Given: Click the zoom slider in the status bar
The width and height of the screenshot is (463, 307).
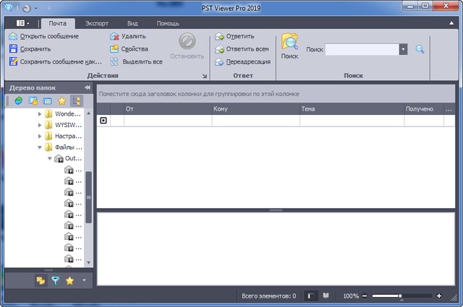Looking at the screenshot, I should 400,296.
